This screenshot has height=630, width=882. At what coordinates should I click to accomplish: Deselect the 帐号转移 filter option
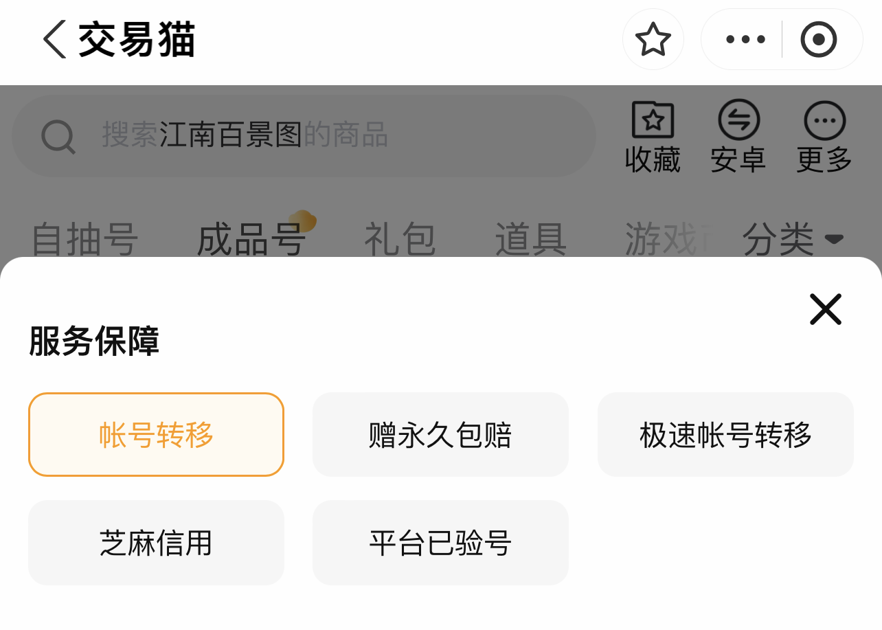(x=156, y=435)
